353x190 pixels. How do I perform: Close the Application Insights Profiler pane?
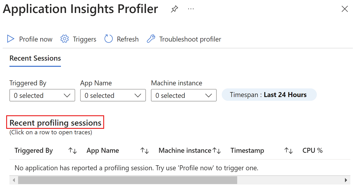(x=344, y=9)
